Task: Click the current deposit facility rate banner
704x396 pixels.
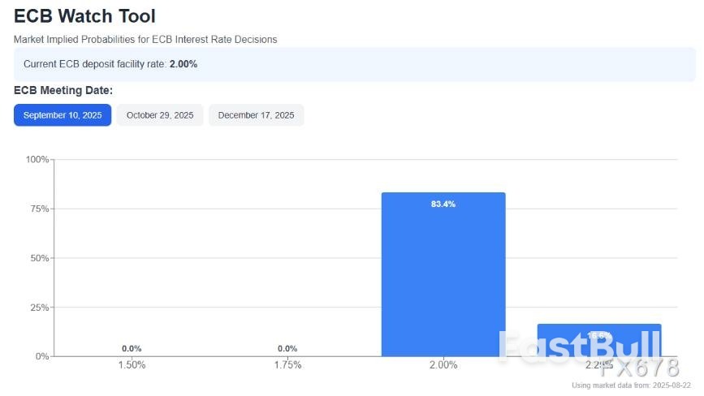Action: tap(354, 63)
